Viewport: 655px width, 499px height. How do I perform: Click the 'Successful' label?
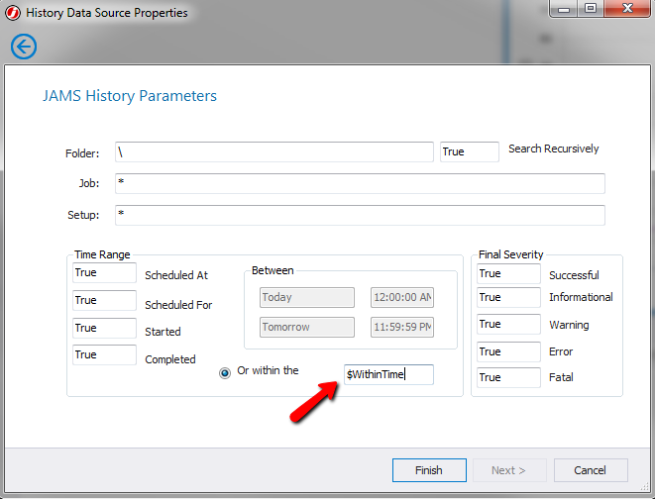(x=574, y=275)
